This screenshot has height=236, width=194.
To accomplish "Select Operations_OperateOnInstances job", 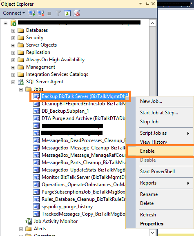I will [x=84, y=185].
